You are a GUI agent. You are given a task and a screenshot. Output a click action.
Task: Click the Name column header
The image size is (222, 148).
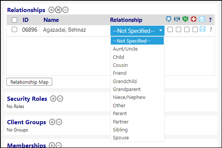[x=51, y=20]
